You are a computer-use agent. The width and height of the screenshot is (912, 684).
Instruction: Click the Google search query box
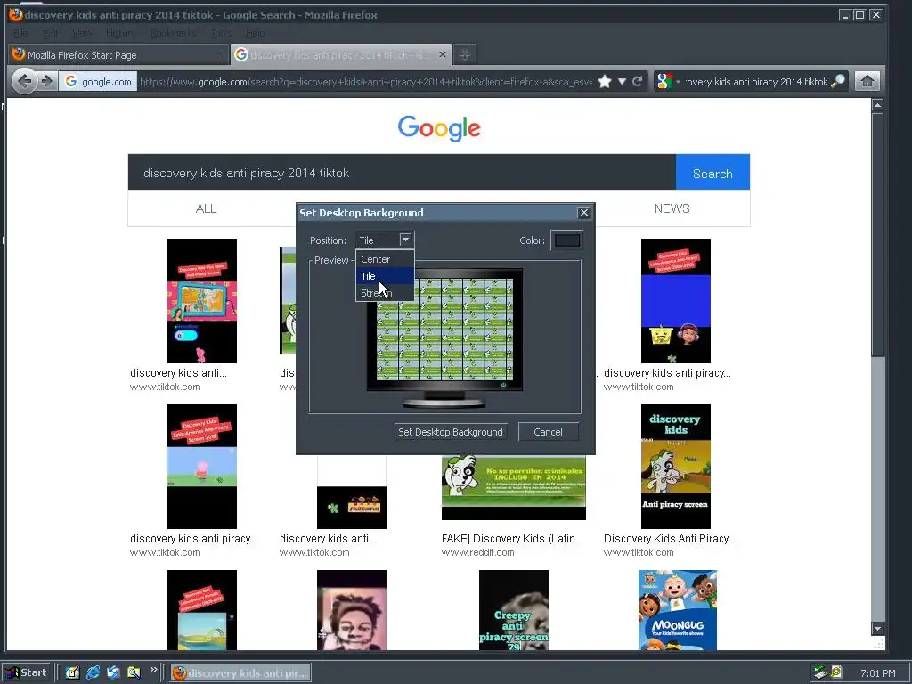click(x=402, y=173)
